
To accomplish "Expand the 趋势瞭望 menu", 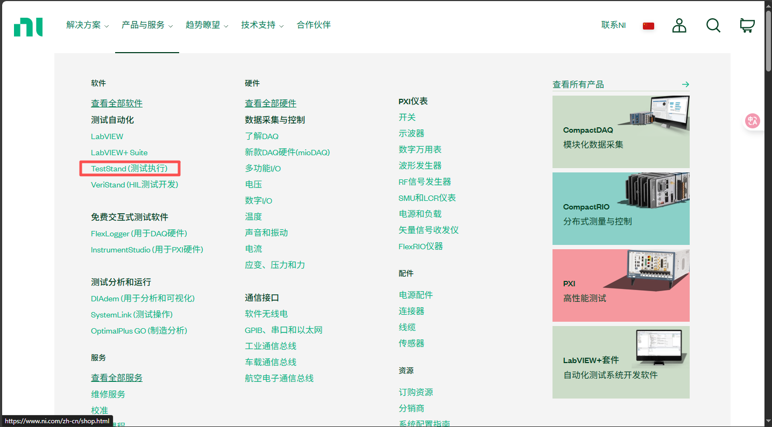I will (x=207, y=25).
